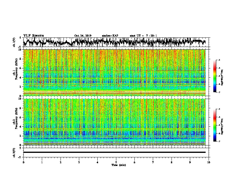Click the ch.2 "Frequency (kHz)" axis label

(16, 118)
